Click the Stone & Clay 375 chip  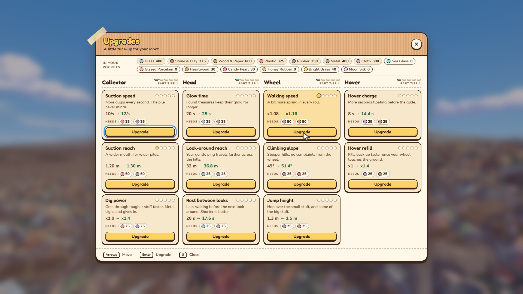188,61
